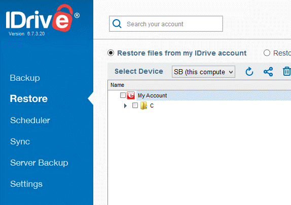Expand the C folder tree node

click(x=125, y=106)
